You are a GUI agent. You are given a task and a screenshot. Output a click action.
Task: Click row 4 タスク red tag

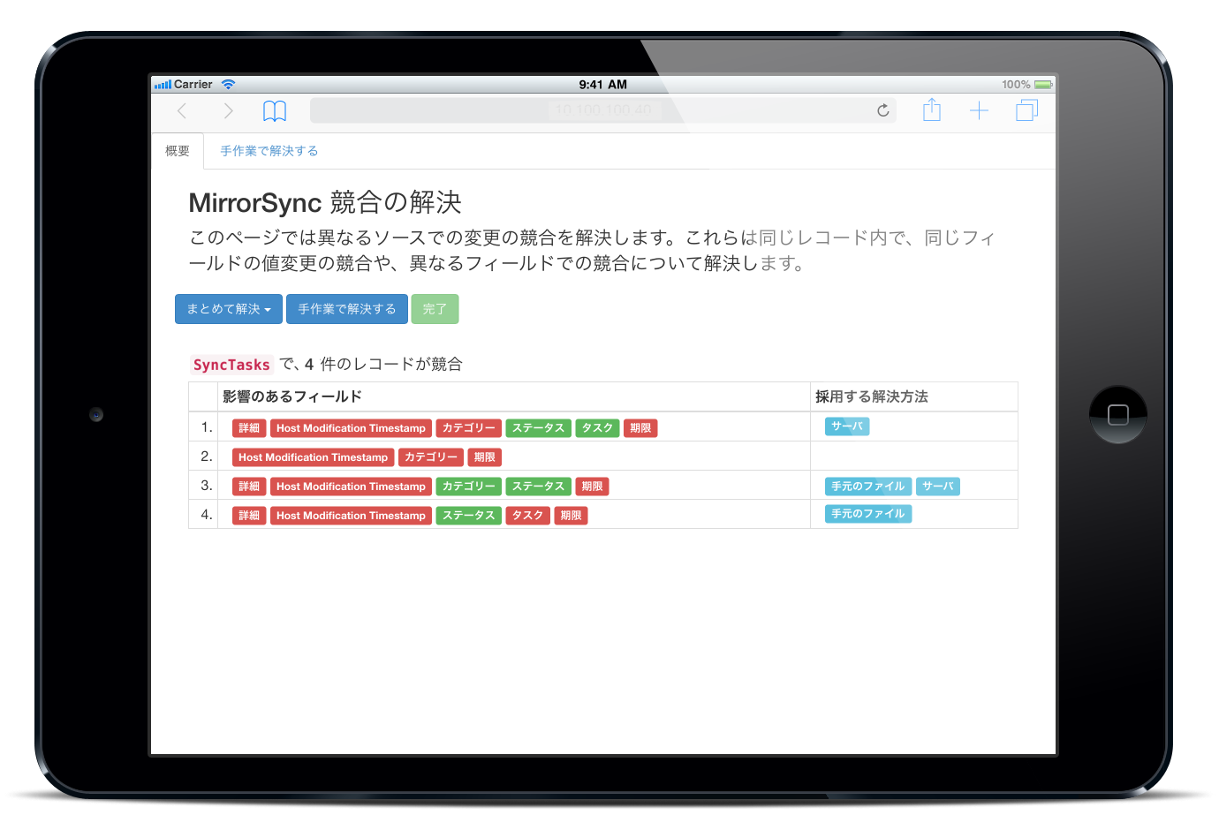[x=527, y=516]
